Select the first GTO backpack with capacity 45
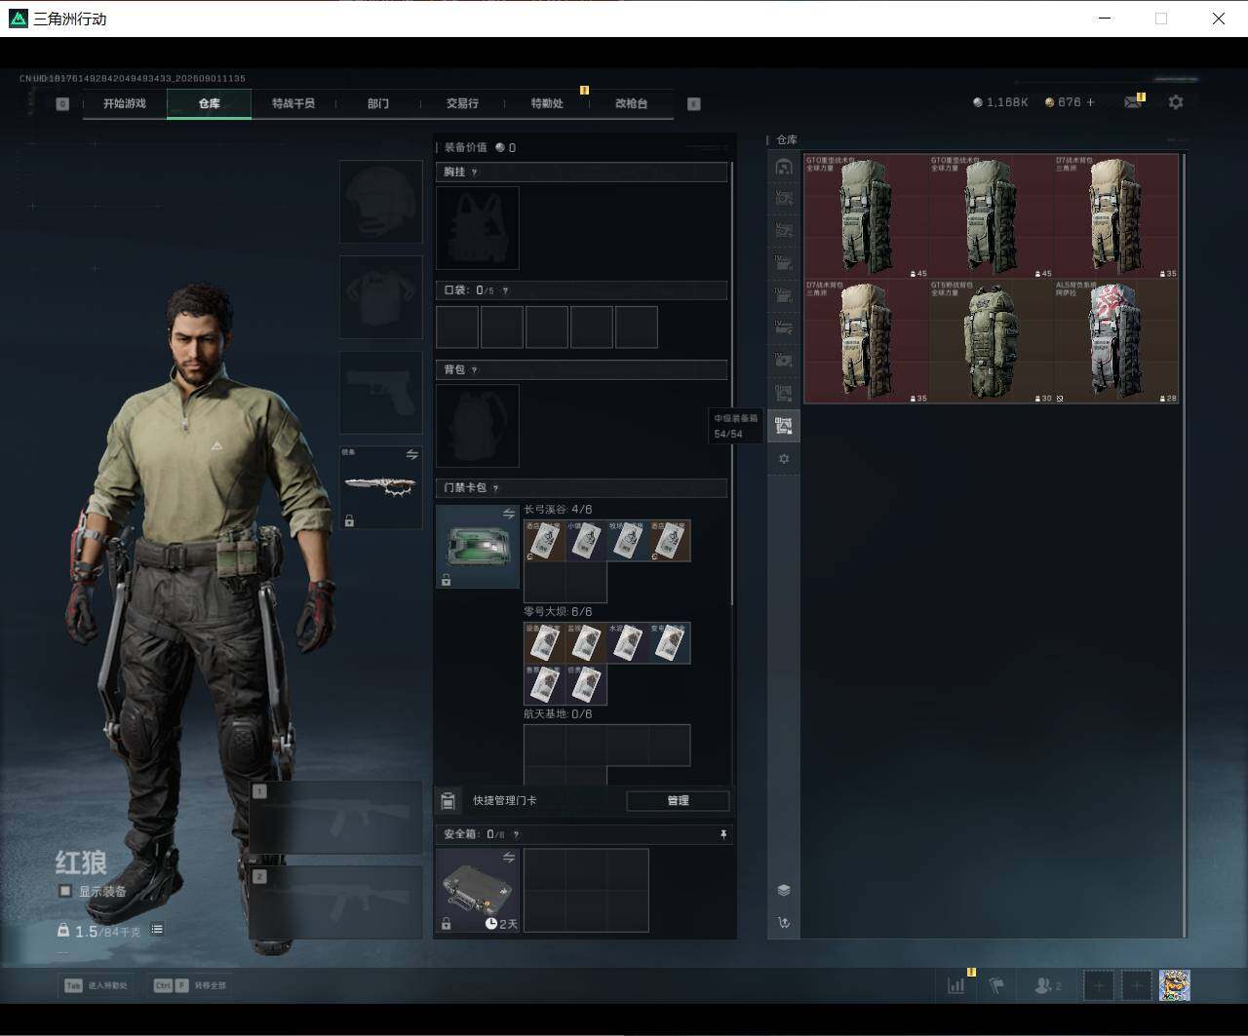 pyautogui.click(x=867, y=216)
